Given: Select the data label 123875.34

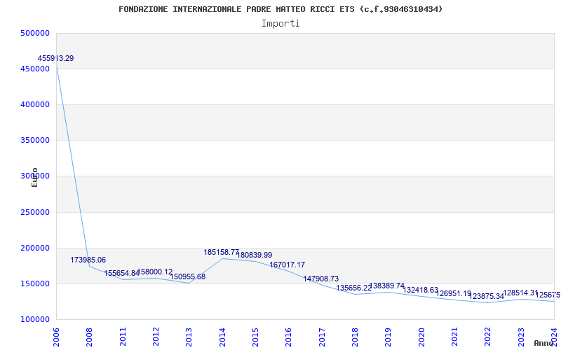Looking at the screenshot, I should [487, 296].
